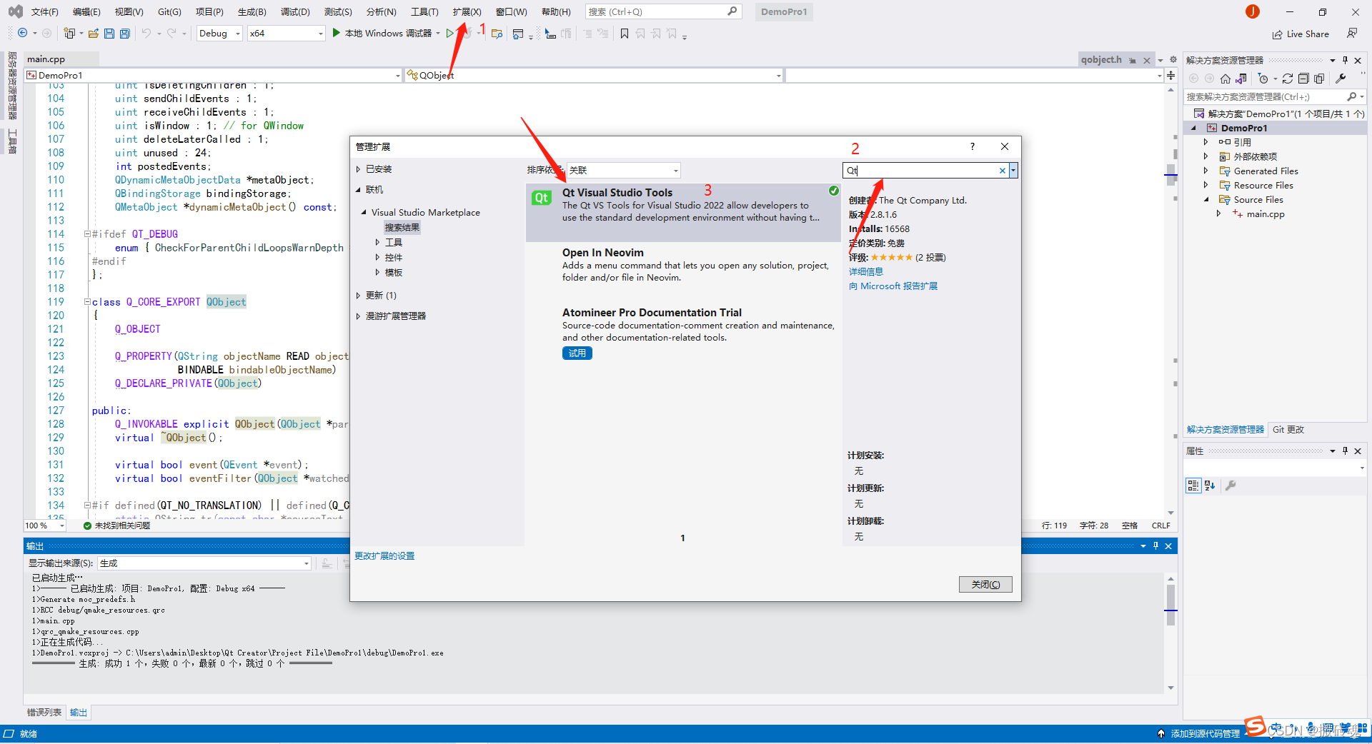Collapse the Source Files folder

[1206, 199]
